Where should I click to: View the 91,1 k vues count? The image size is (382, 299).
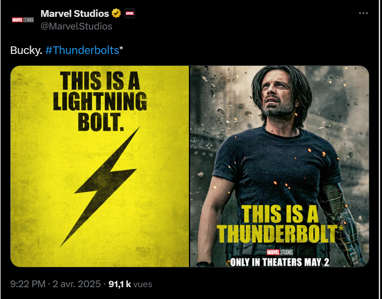tap(130, 284)
